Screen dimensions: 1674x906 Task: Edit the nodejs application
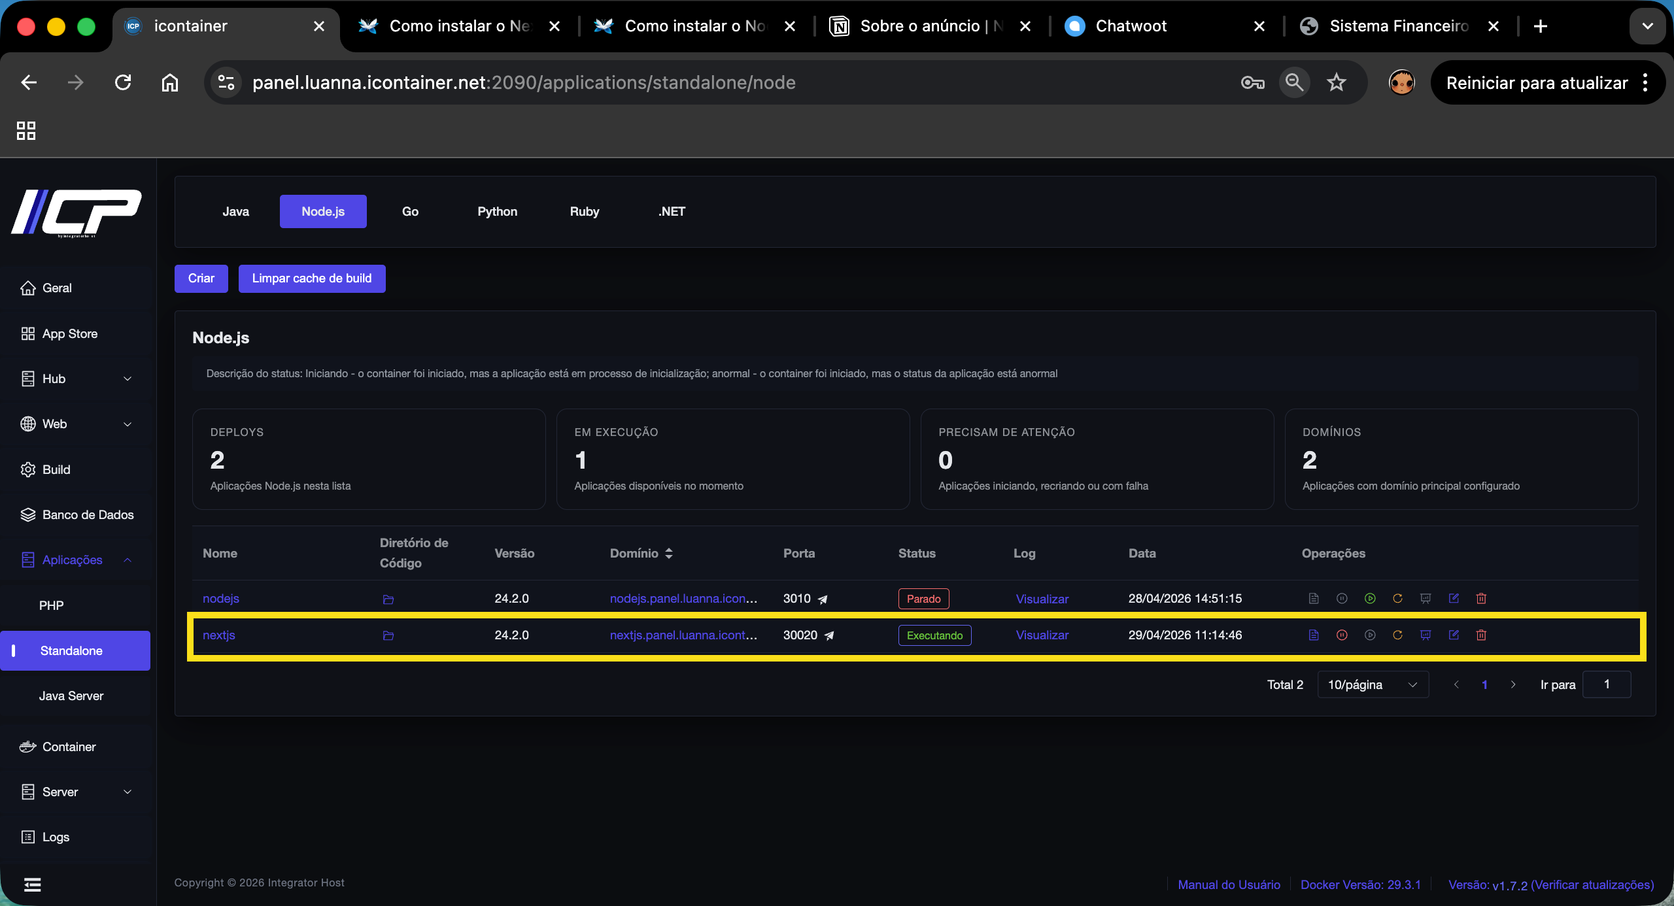click(x=1454, y=598)
